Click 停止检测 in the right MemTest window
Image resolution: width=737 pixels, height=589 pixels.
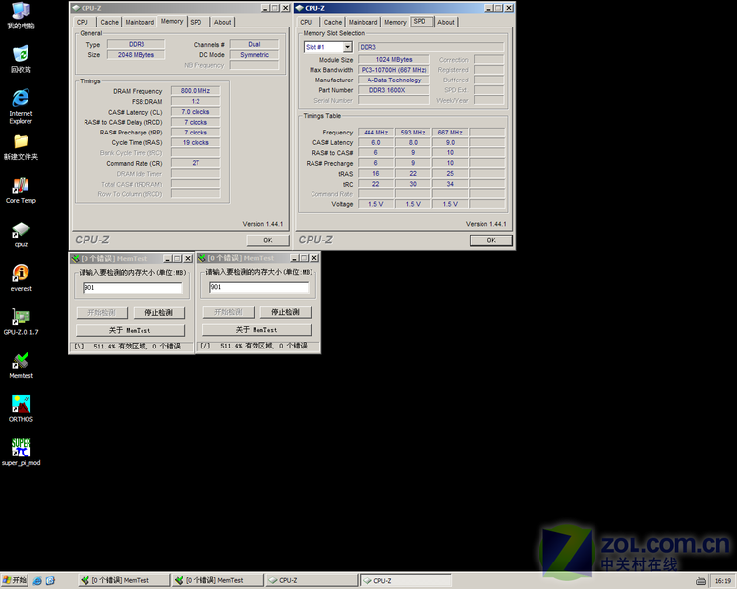(x=285, y=312)
